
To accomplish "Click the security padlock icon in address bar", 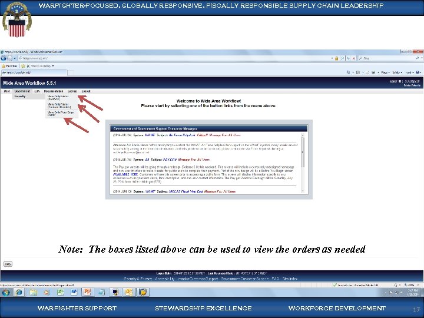I will point(337,58).
